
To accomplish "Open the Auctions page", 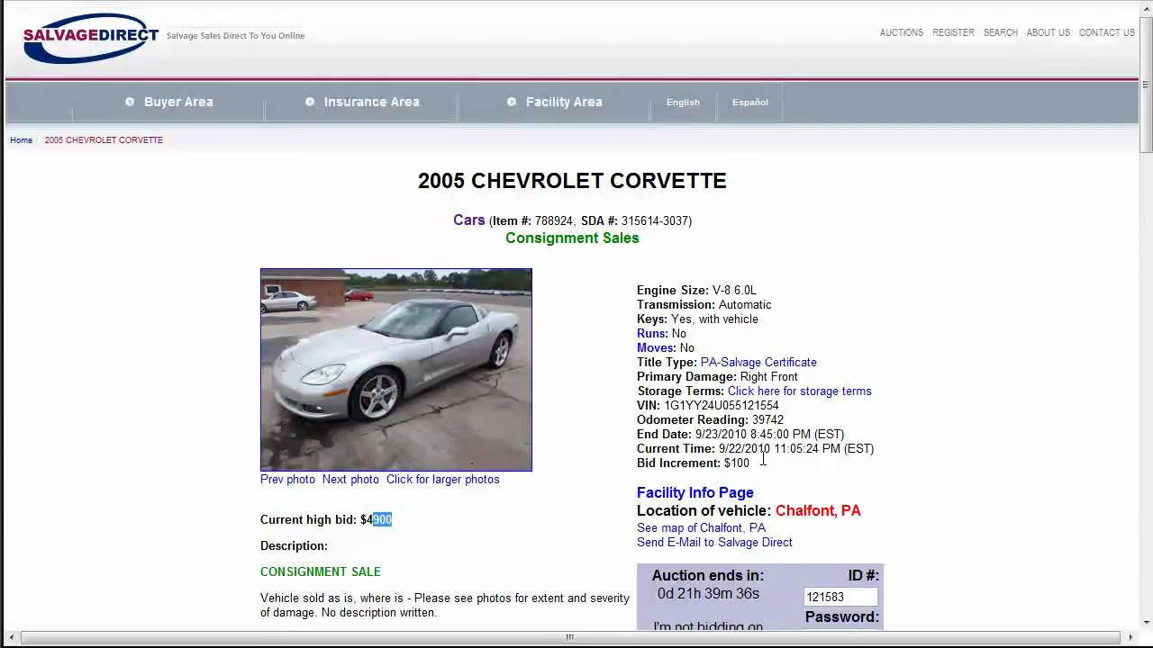I will [901, 32].
